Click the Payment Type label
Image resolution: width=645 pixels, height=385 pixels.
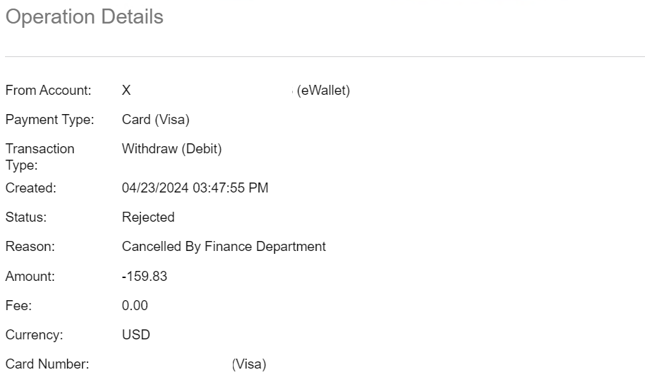click(50, 120)
